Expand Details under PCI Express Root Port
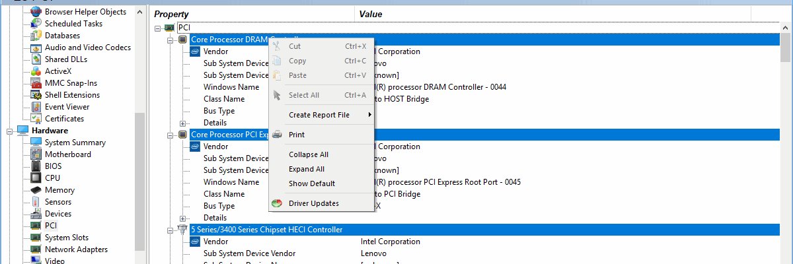This screenshot has height=264, width=793. pos(183,218)
